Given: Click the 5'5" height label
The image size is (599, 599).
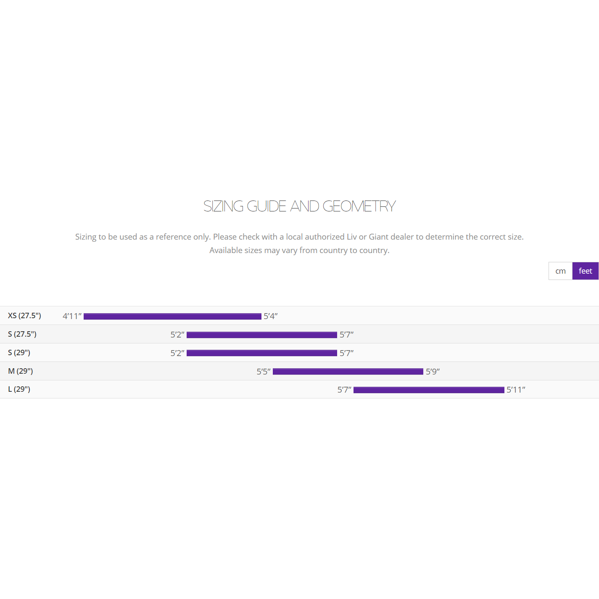Looking at the screenshot, I should point(264,372).
